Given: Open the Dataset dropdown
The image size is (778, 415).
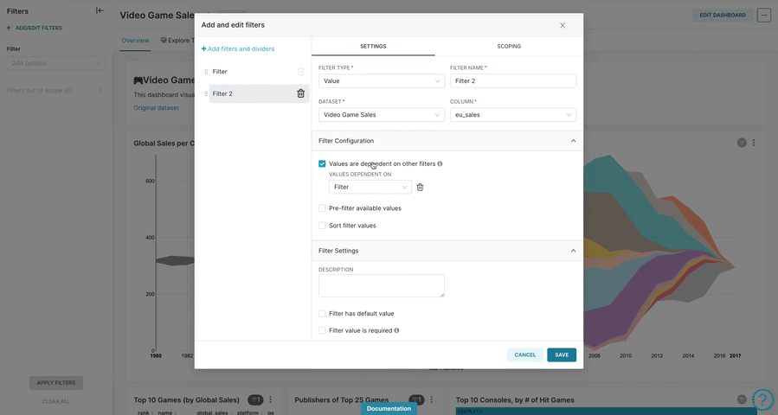Looking at the screenshot, I should click(381, 114).
